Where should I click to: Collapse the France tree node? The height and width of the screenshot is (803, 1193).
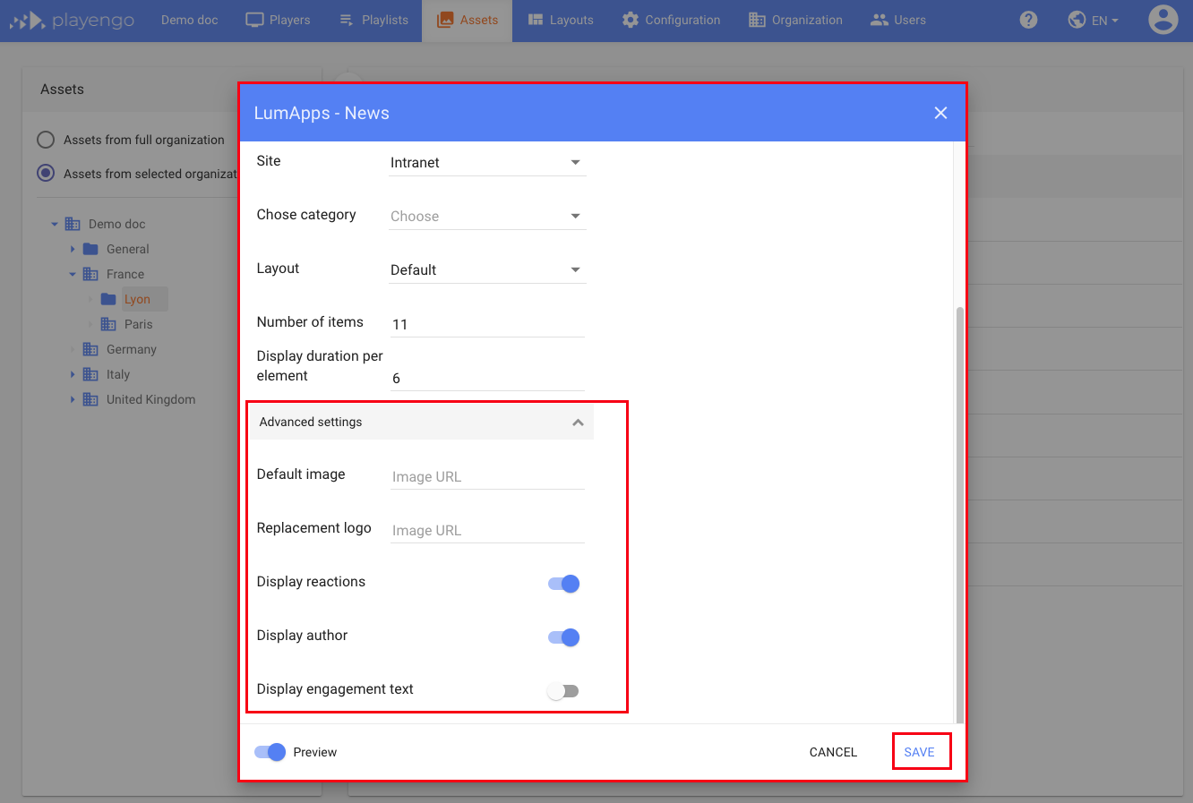click(73, 274)
